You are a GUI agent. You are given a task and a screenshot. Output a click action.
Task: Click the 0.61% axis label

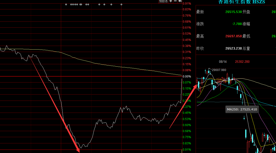click(x=187, y=28)
